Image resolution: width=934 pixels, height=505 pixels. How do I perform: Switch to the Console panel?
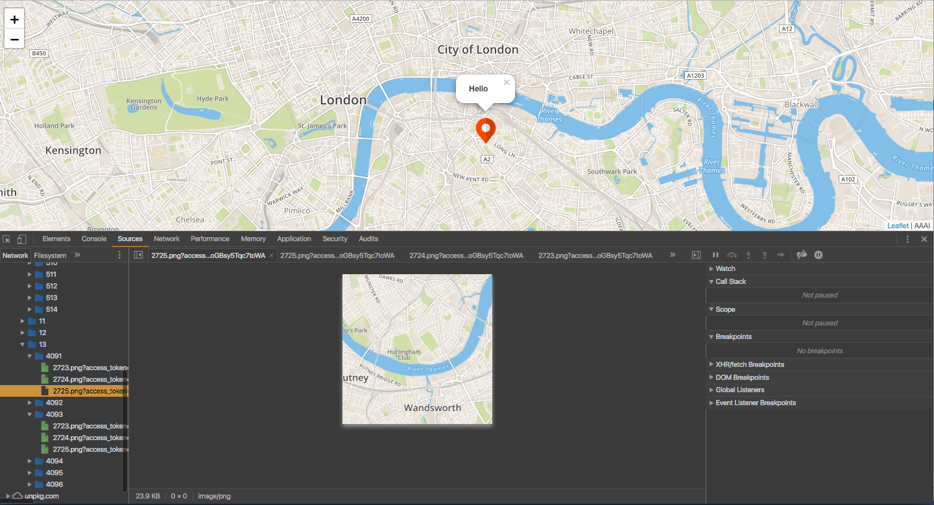click(93, 239)
